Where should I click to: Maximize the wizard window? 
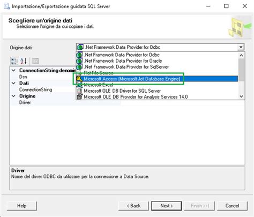[x=226, y=6]
